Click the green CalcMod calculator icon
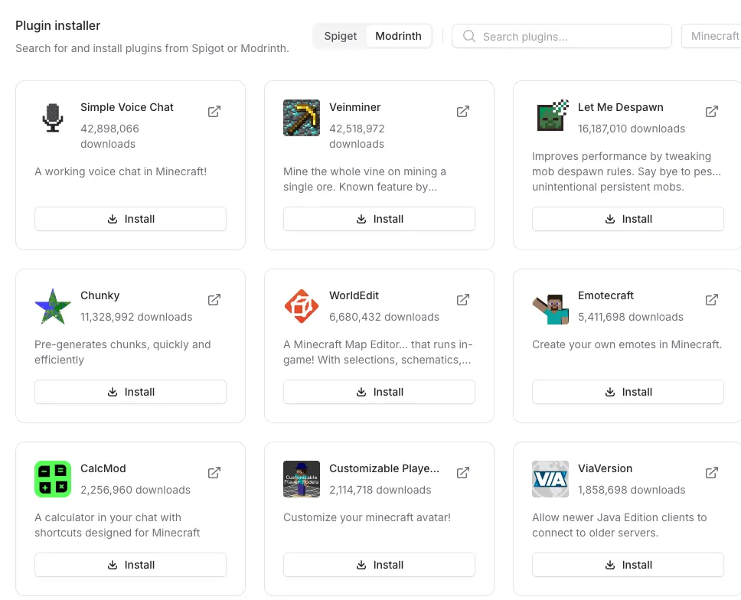The height and width of the screenshot is (600, 741). (53, 479)
